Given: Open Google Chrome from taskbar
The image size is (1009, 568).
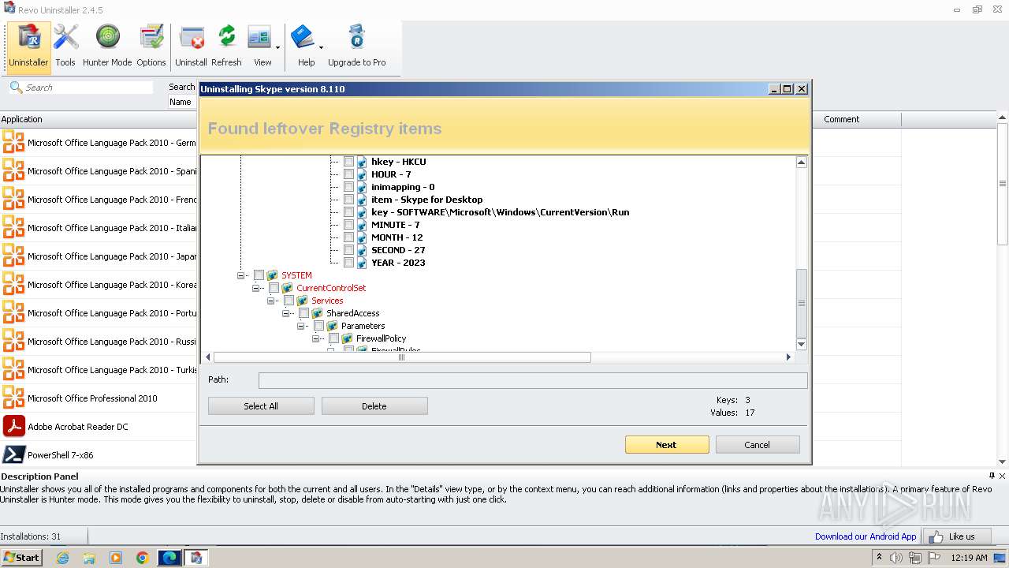Looking at the screenshot, I should (x=143, y=558).
